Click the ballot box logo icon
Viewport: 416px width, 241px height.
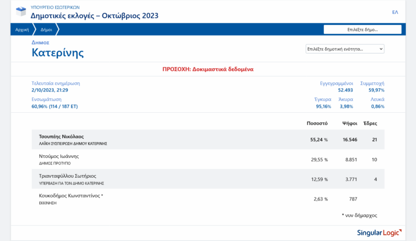click(21, 11)
